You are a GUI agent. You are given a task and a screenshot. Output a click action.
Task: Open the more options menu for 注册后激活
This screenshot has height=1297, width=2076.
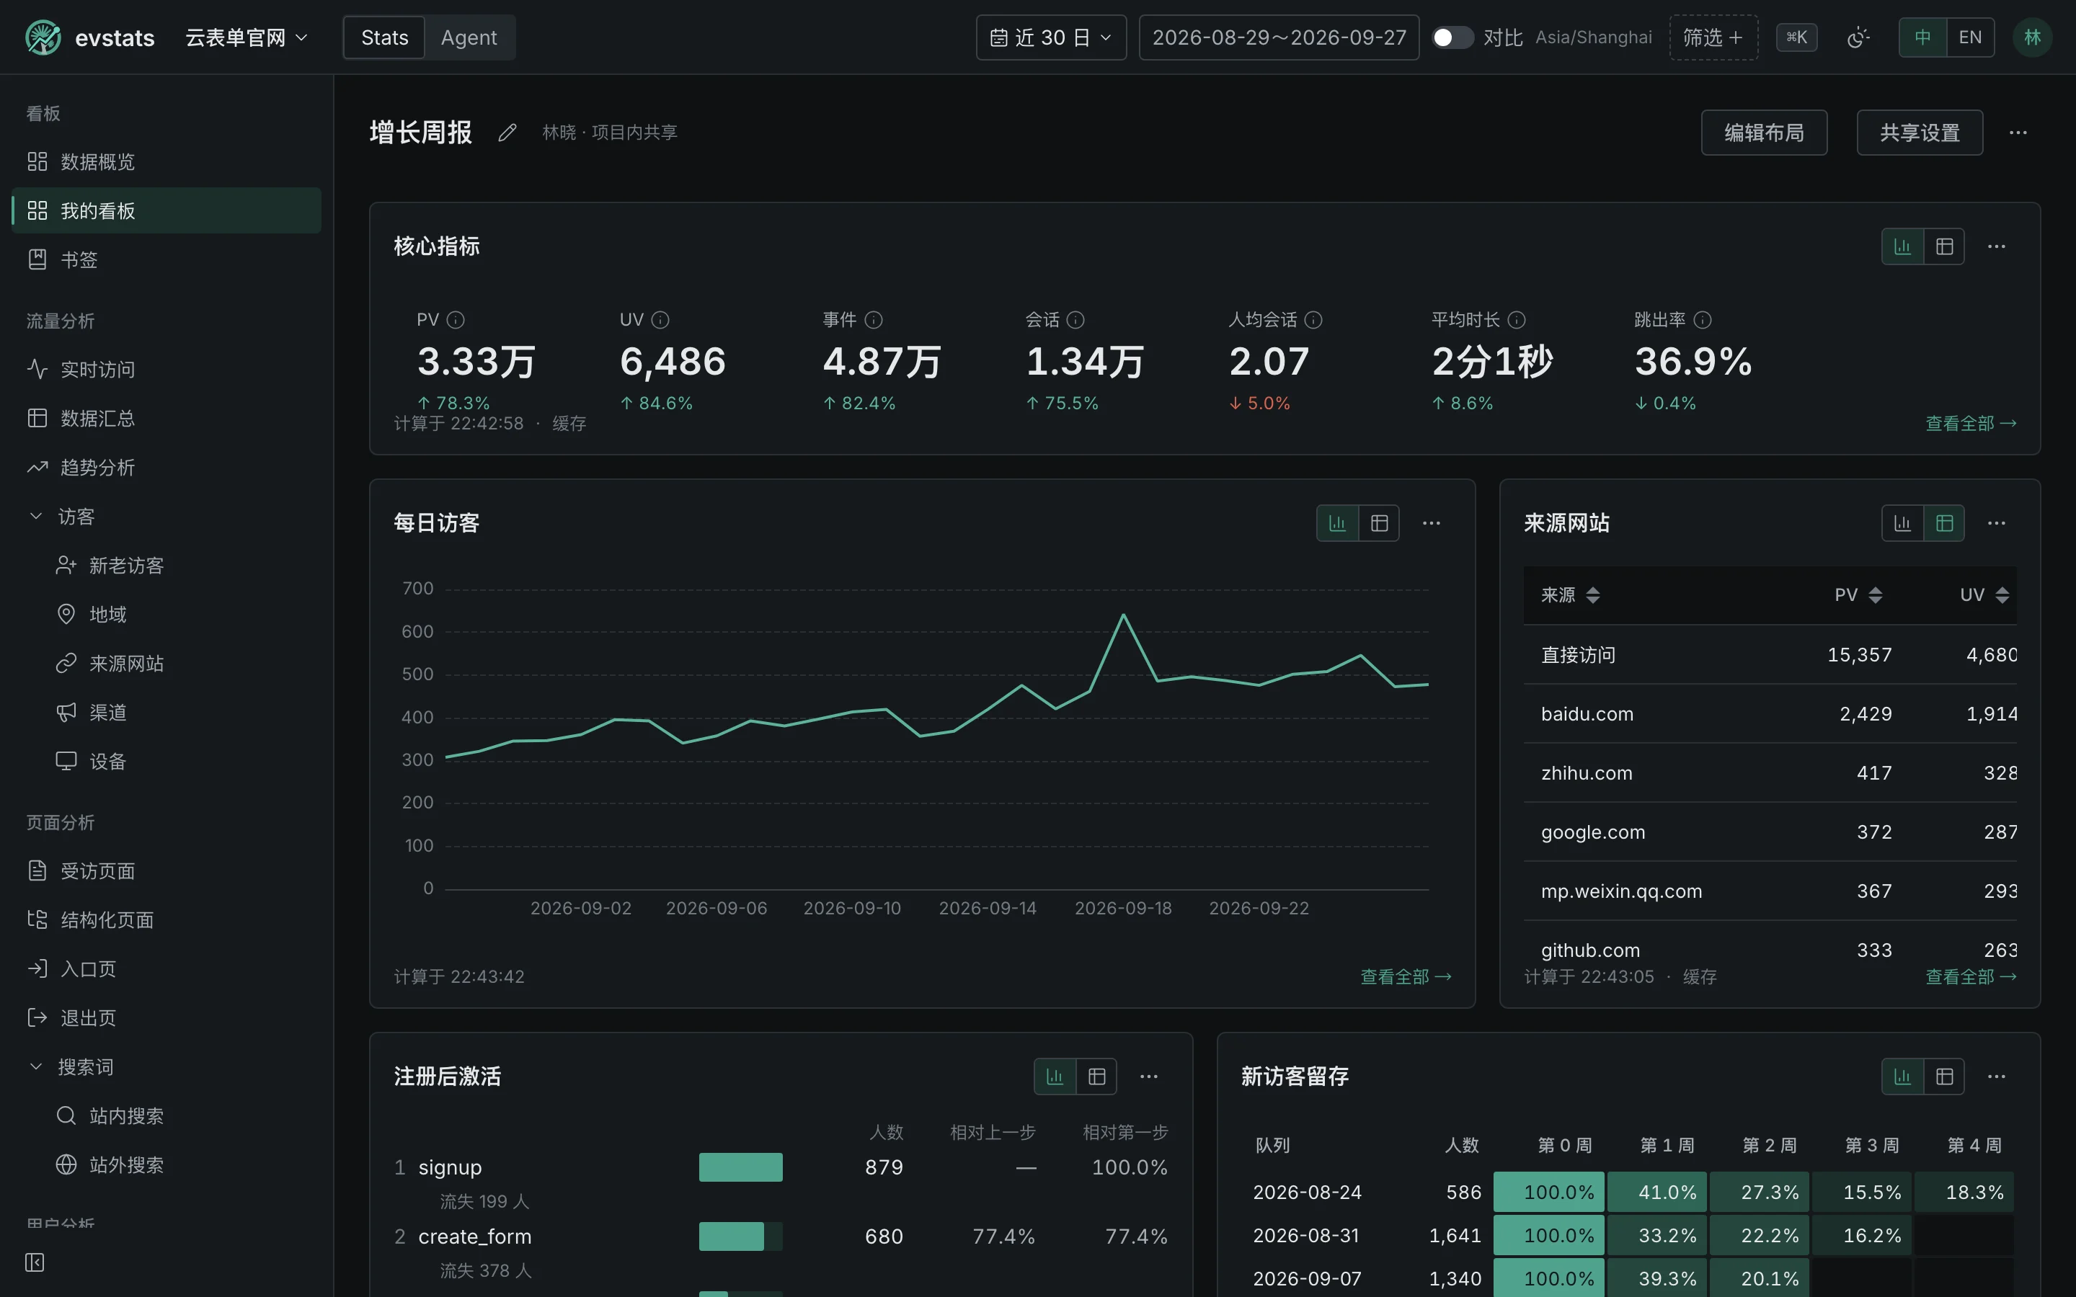coord(1149,1077)
